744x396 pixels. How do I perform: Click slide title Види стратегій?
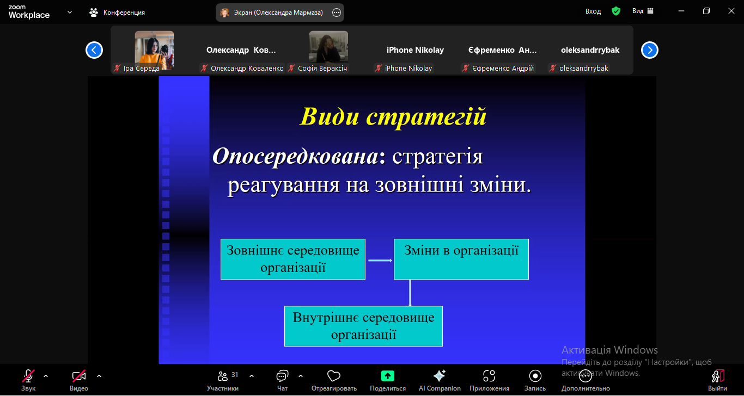393,116
